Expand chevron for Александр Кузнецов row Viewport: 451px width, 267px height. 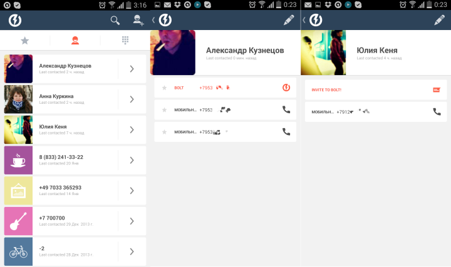click(132, 69)
